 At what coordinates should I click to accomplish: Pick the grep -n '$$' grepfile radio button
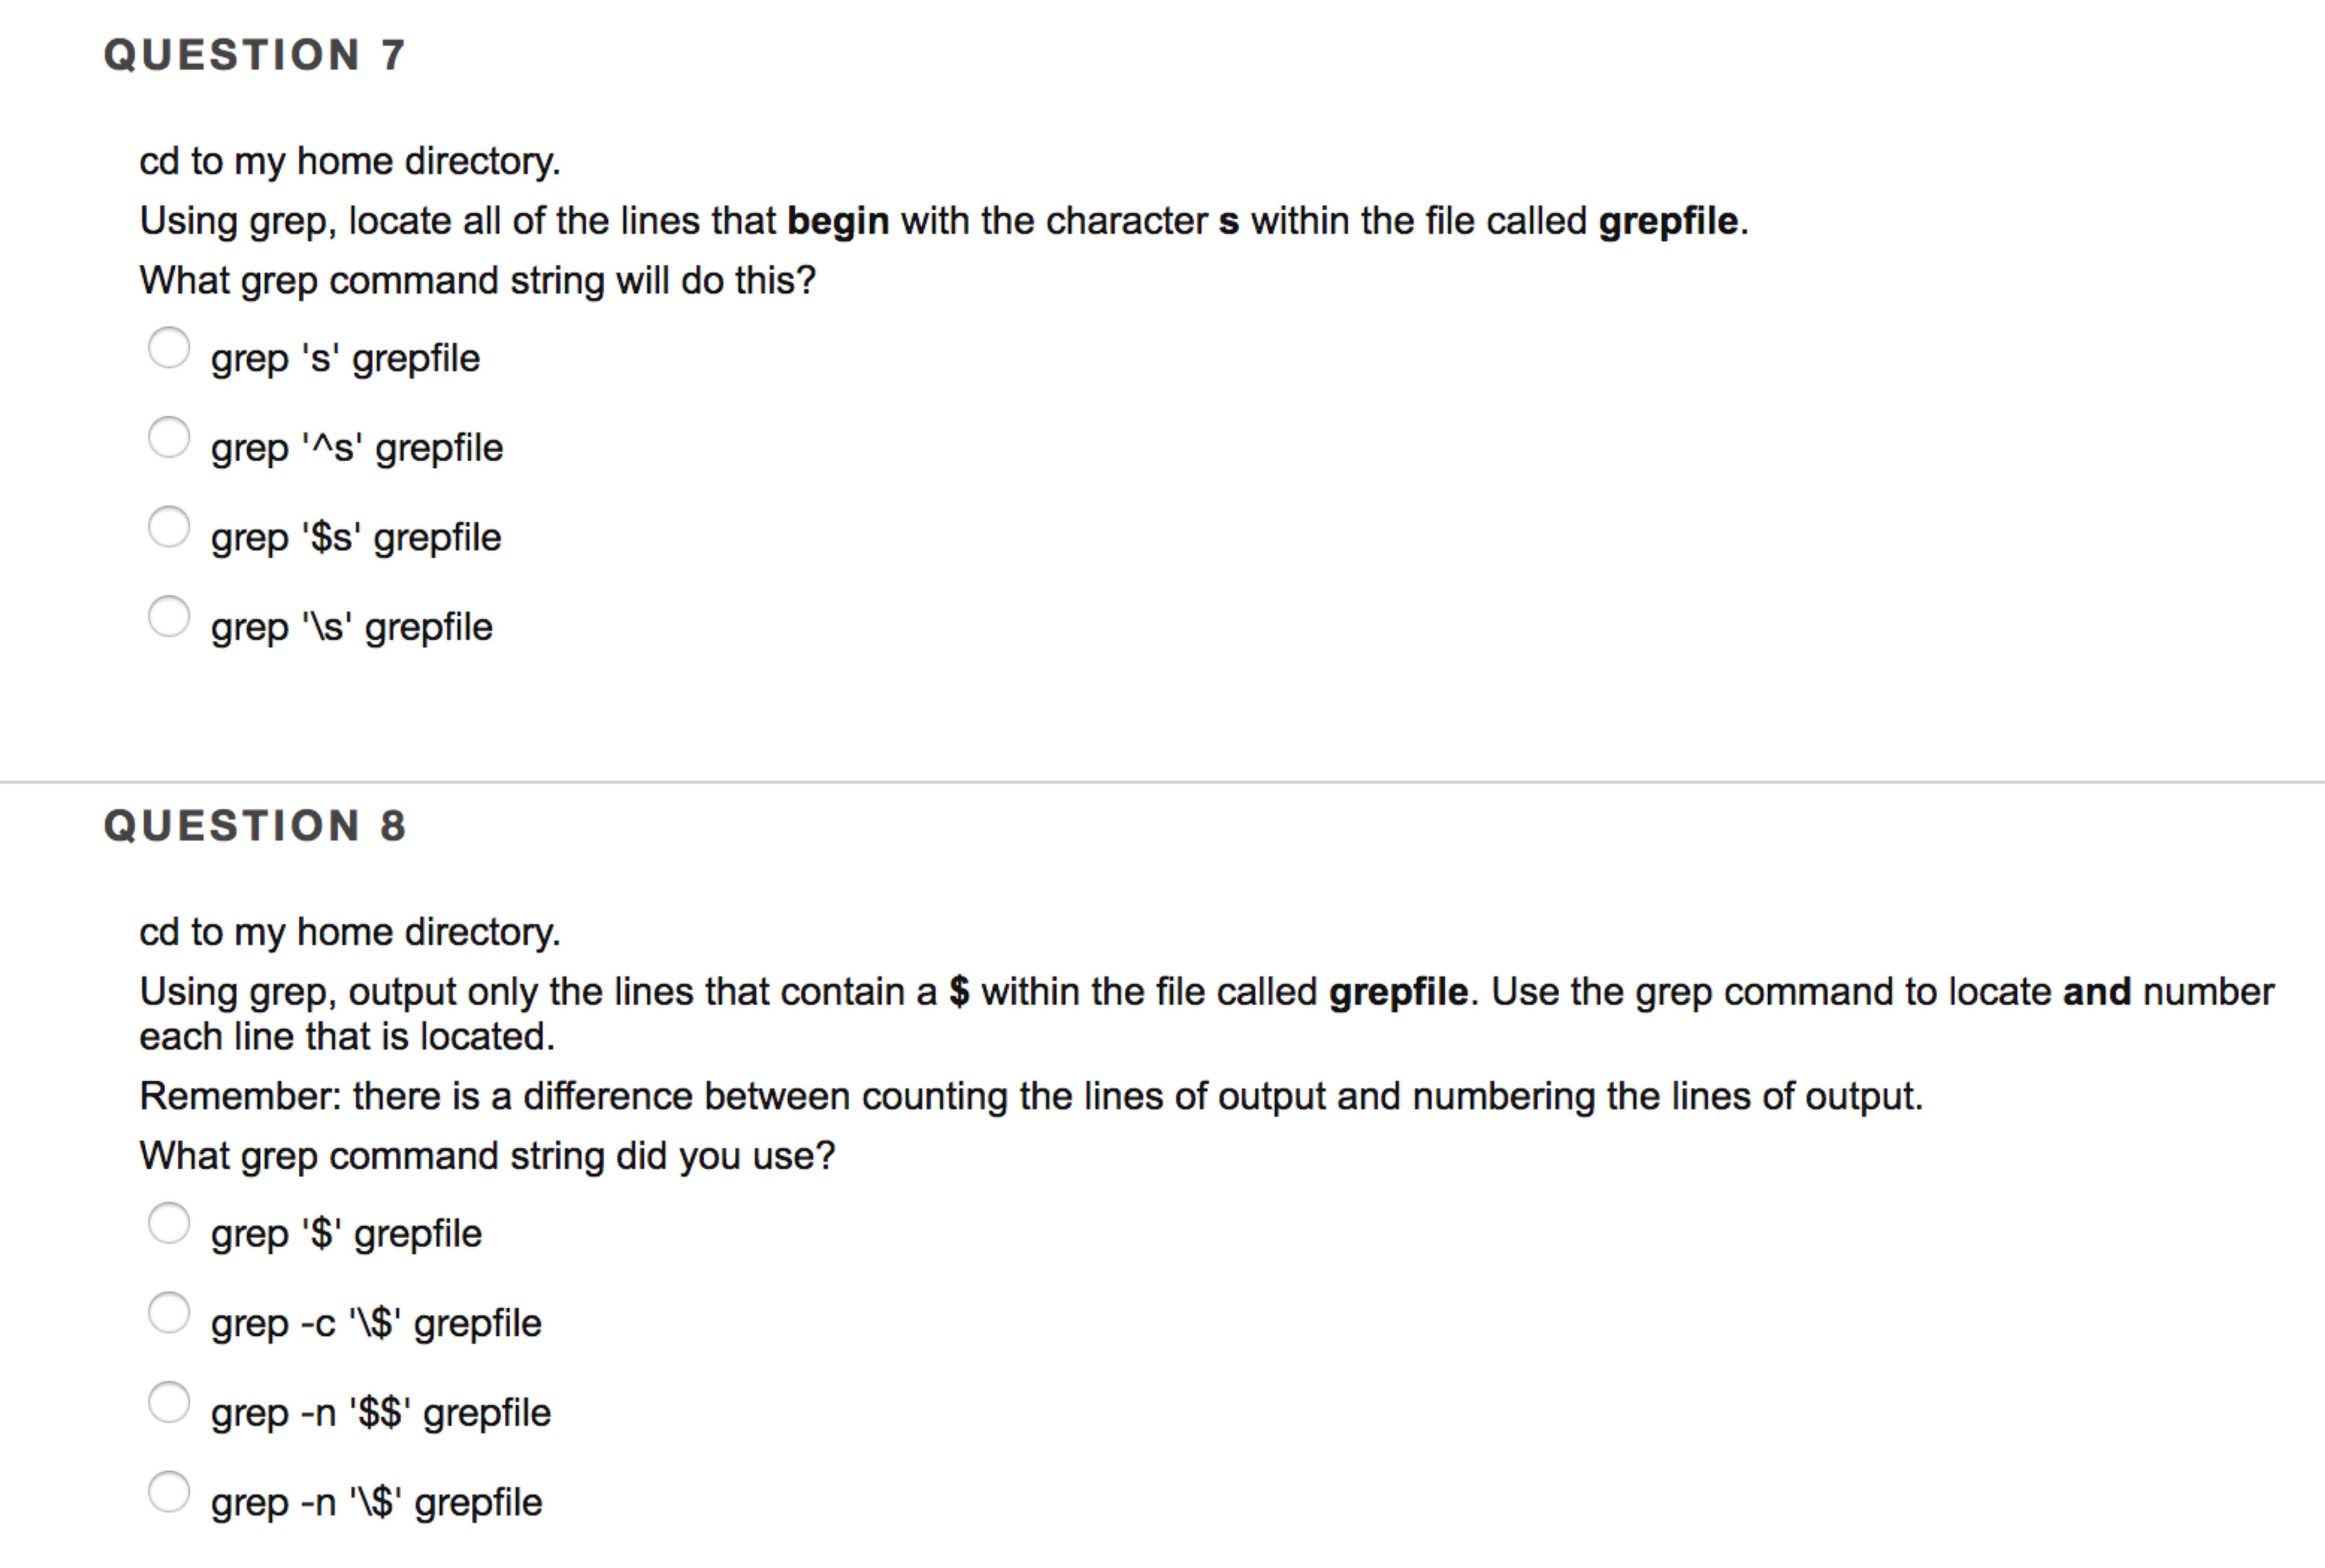(169, 1402)
